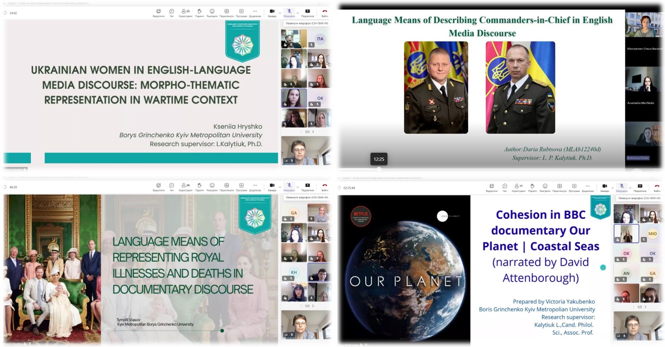Toggle Камера in the 02:25:44 meeting
This screenshot has height=347, width=665.
point(605,188)
